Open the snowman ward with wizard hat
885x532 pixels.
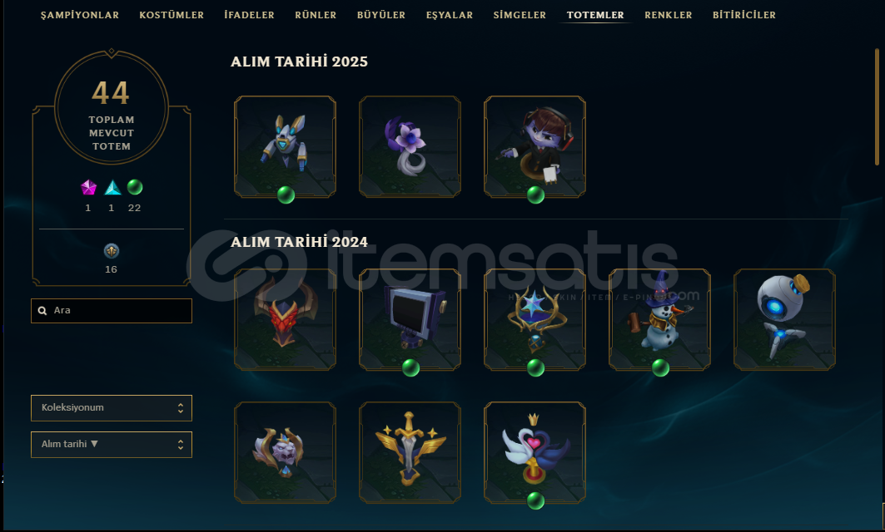pos(659,319)
